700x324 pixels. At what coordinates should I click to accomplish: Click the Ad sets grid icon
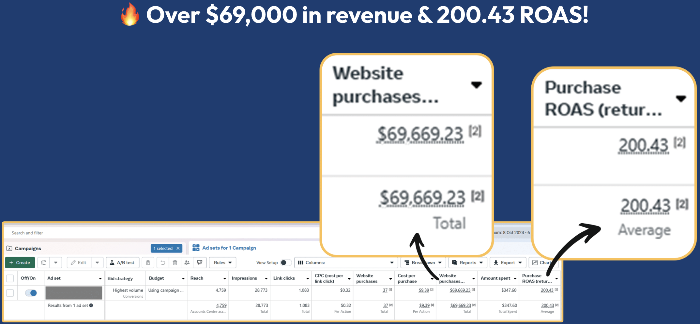click(196, 248)
